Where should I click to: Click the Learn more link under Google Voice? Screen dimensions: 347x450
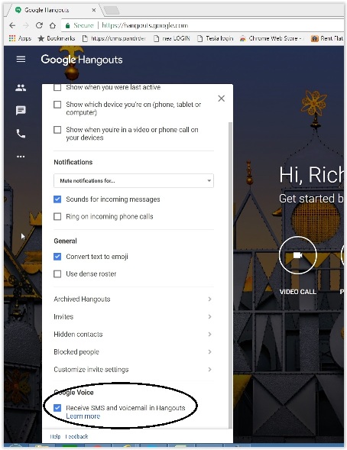[x=83, y=416]
